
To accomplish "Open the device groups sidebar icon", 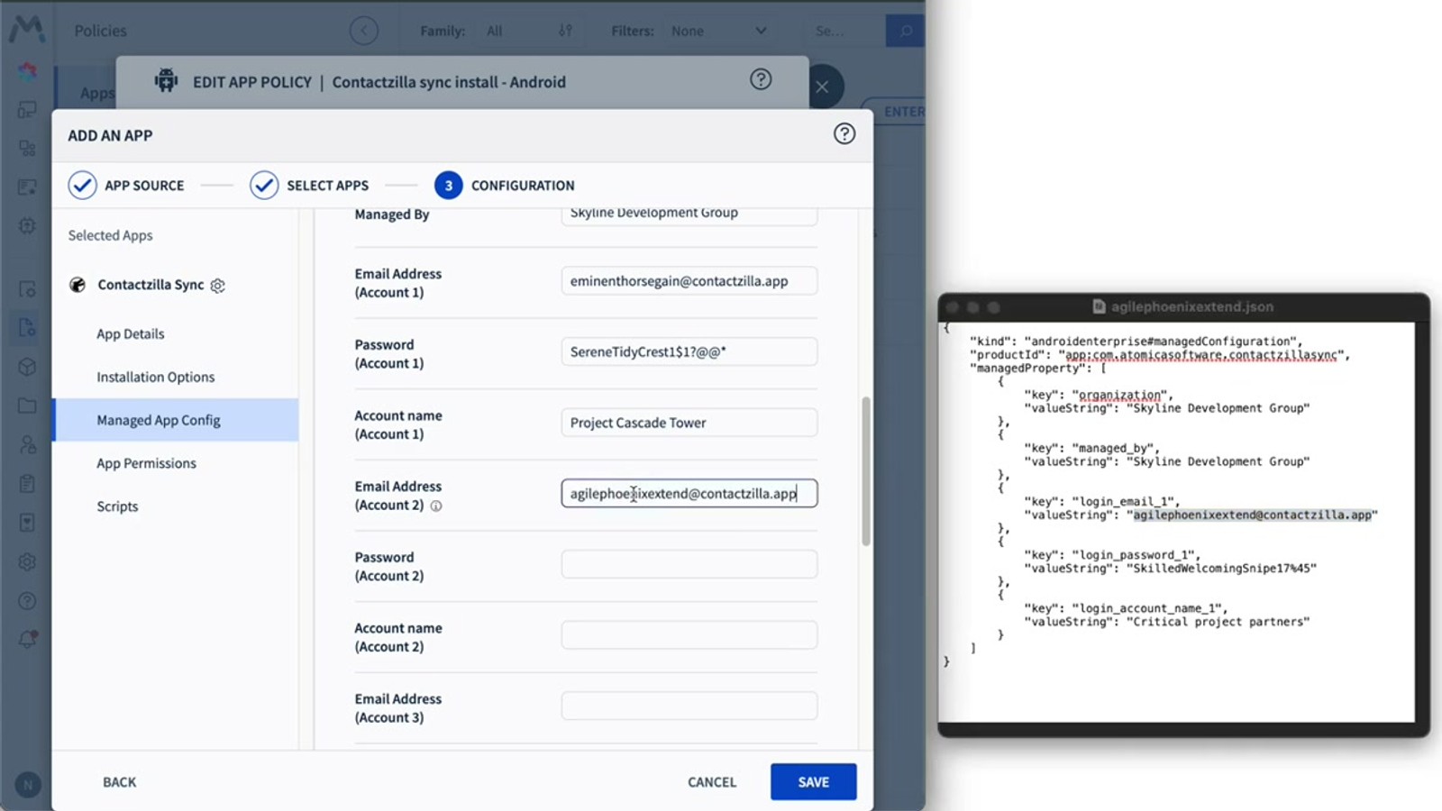I will tap(27, 148).
